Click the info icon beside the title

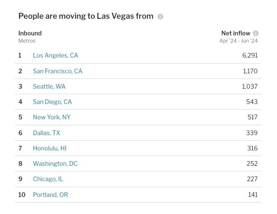pos(160,17)
